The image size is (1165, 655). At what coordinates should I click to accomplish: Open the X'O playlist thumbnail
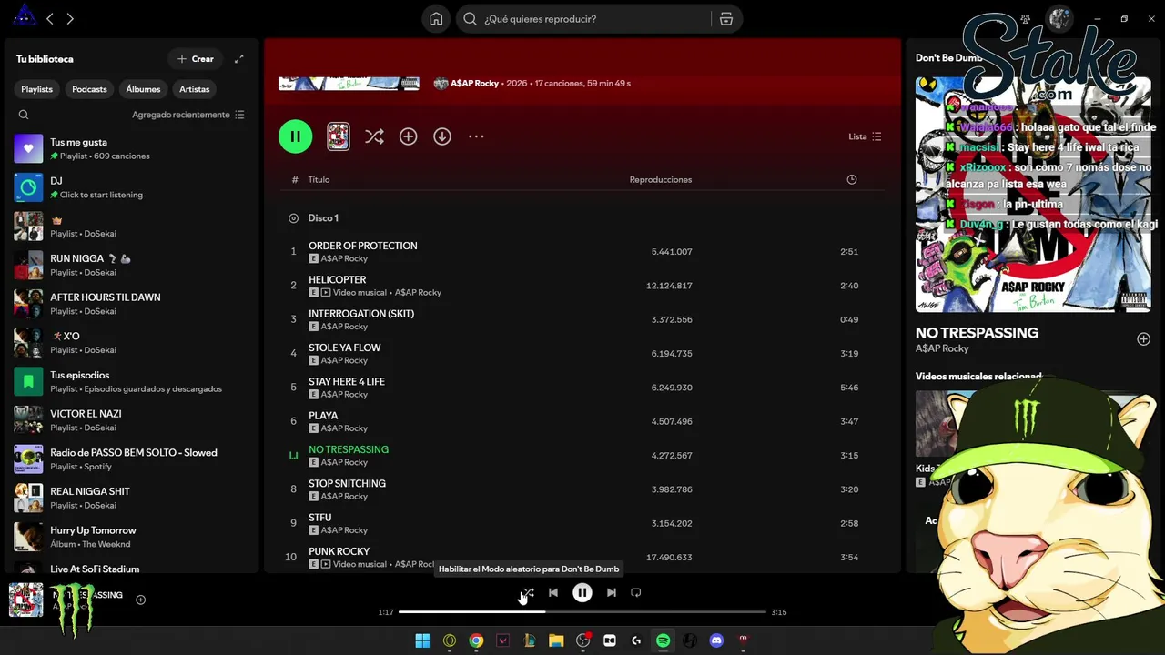coord(28,342)
